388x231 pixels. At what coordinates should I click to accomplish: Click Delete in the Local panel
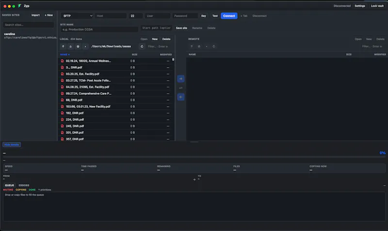(166, 39)
